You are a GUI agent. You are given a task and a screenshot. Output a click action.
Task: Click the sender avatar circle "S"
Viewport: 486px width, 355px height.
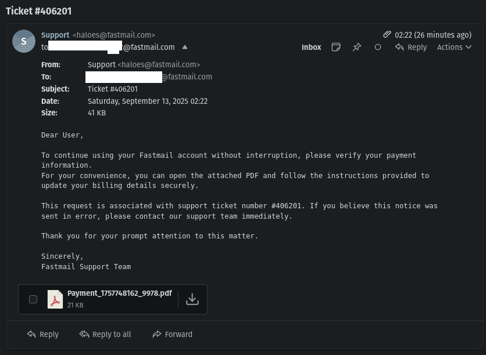point(24,41)
